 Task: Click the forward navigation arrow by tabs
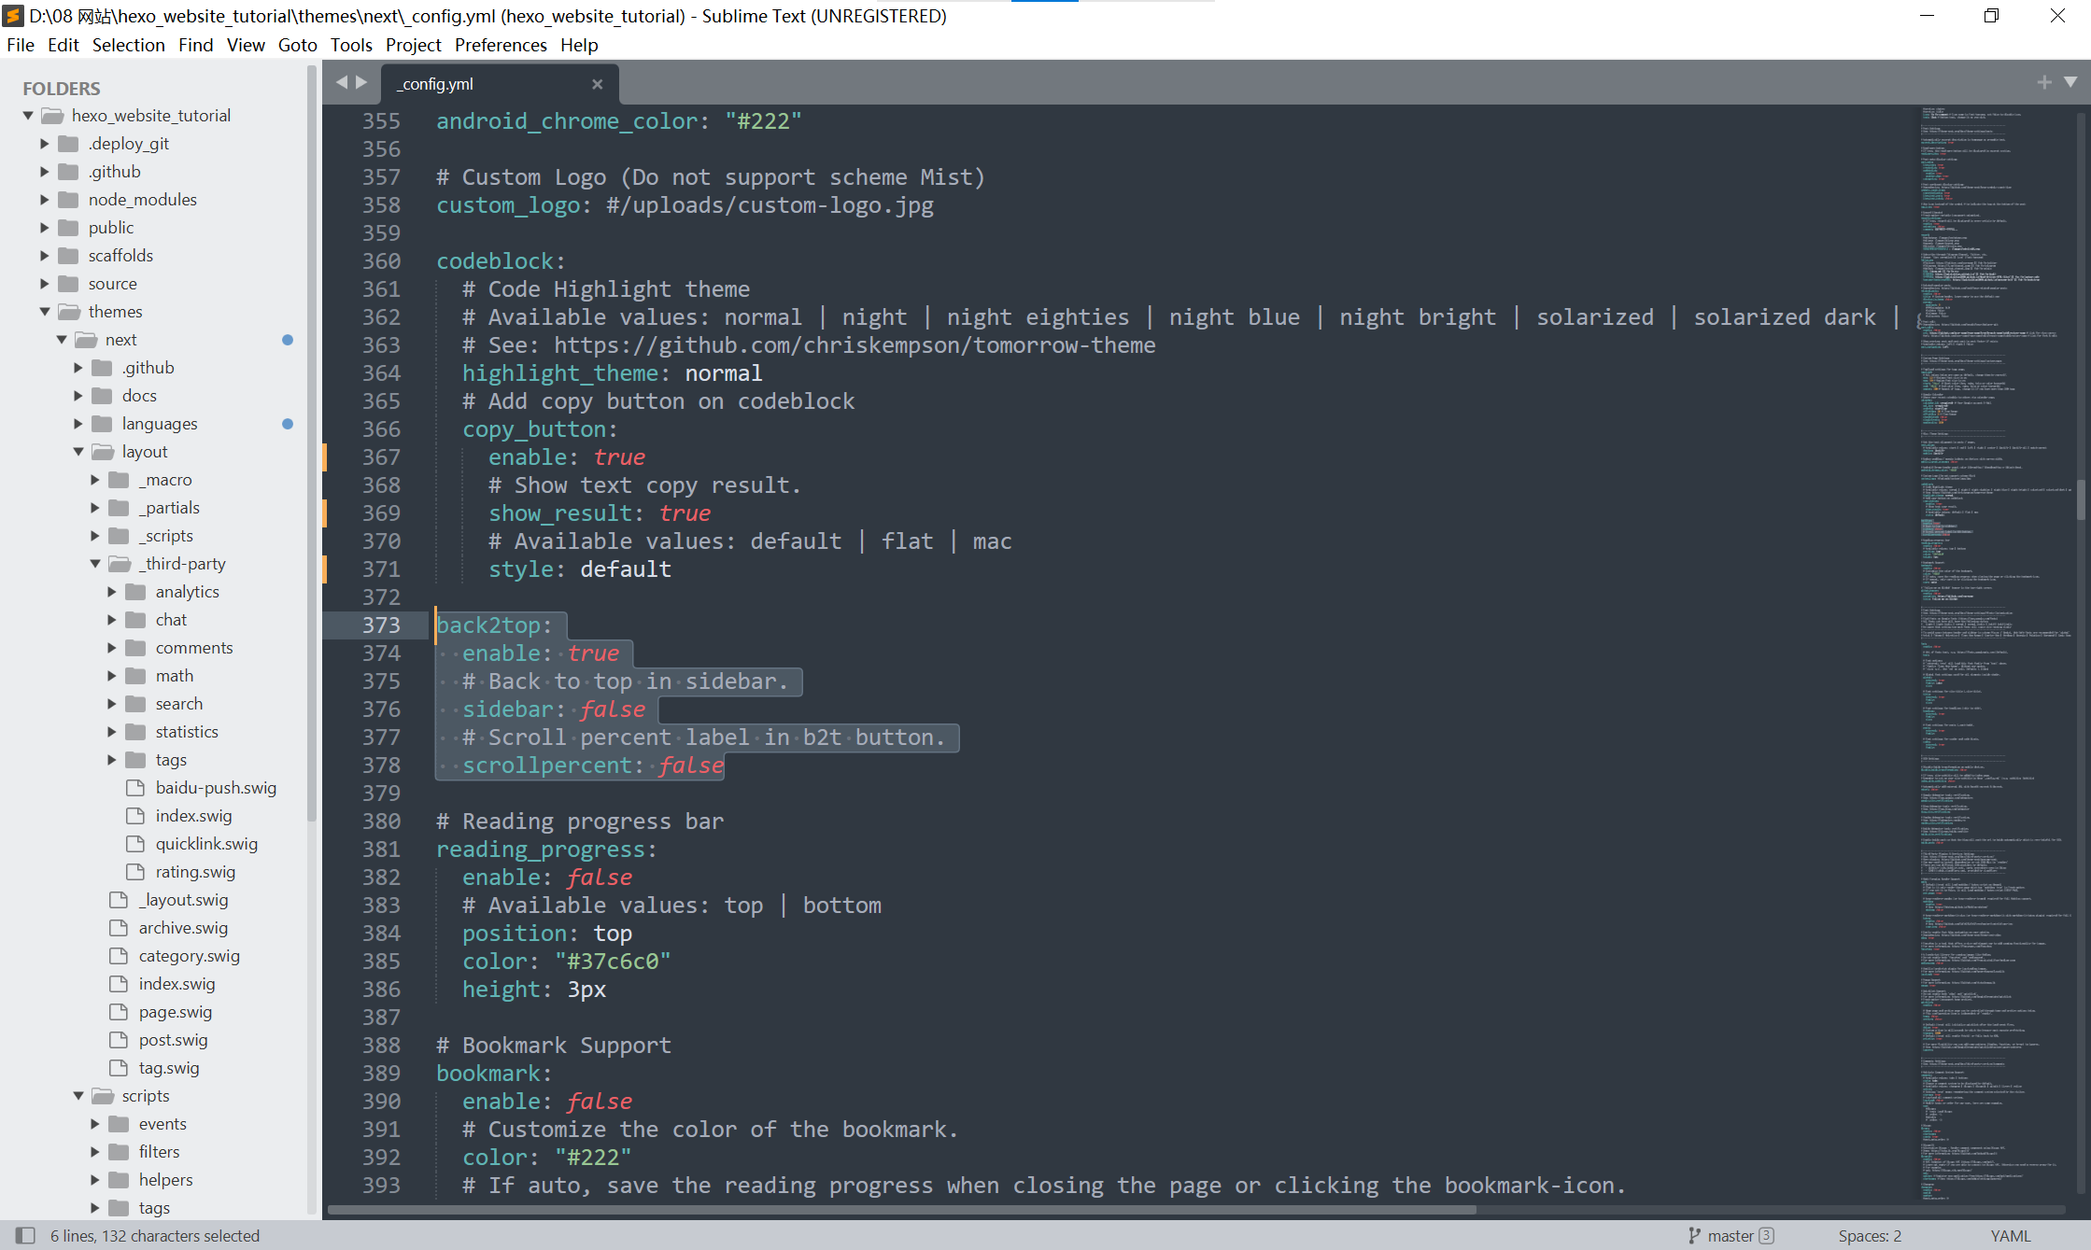click(361, 82)
